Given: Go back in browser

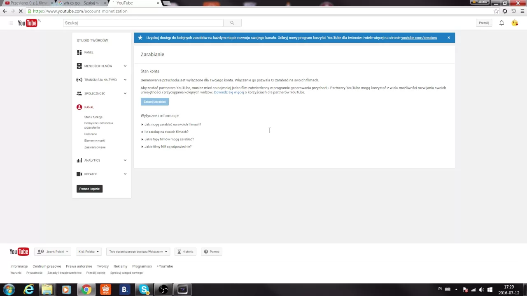Looking at the screenshot, I should pyautogui.click(x=5, y=11).
